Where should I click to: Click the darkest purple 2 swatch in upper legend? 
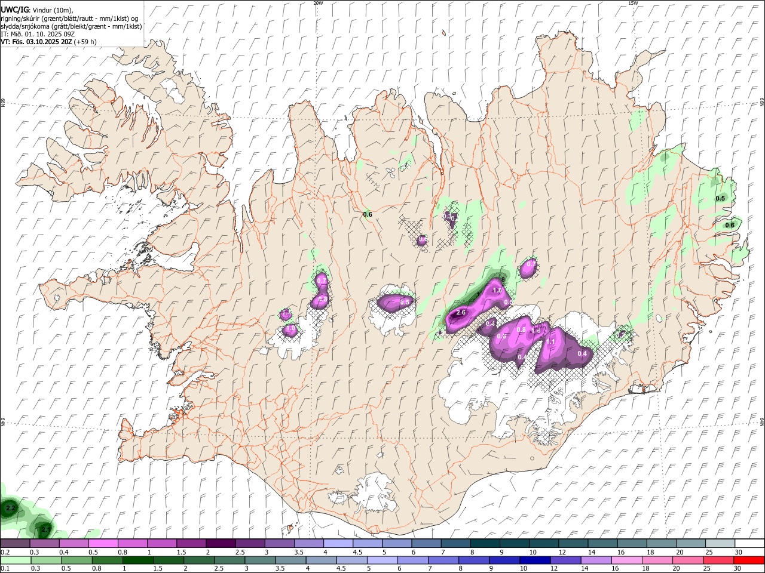pos(221,543)
